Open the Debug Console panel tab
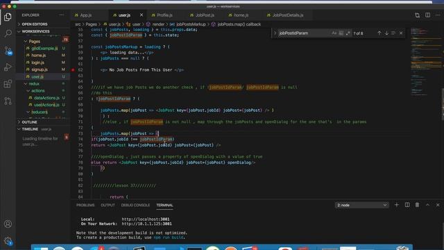Image resolution: width=444 pixels, height=250 pixels. point(135,205)
